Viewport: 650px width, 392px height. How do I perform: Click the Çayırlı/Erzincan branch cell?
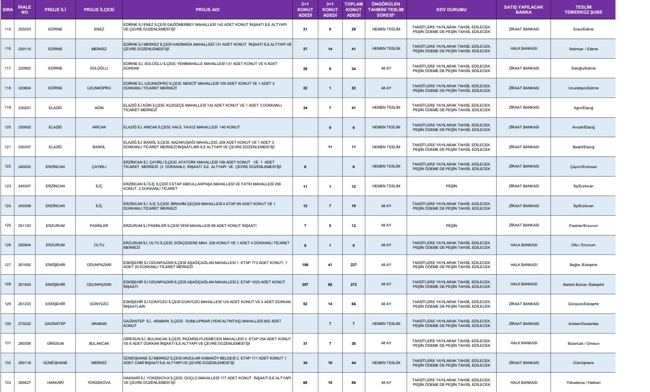(583, 167)
